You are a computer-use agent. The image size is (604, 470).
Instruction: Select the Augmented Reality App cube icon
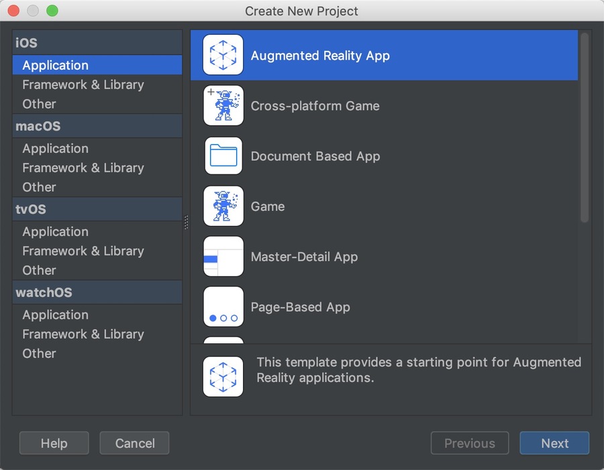(x=223, y=55)
